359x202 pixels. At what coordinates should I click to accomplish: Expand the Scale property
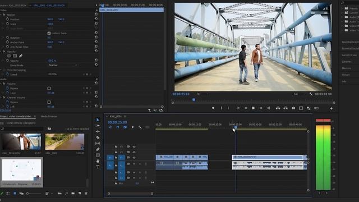click(x=3, y=24)
